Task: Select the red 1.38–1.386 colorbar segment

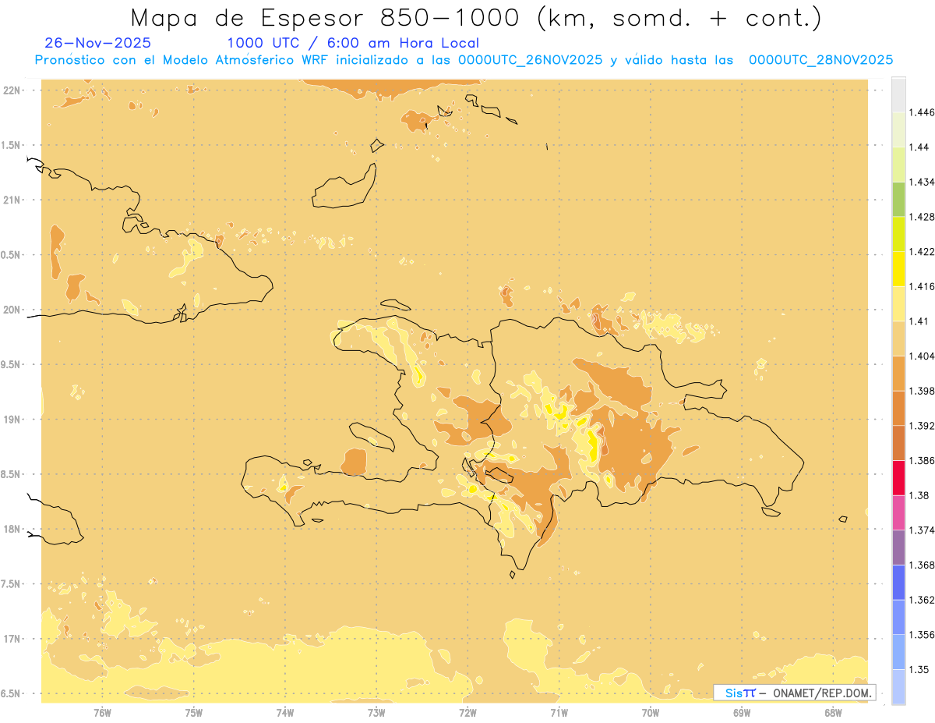Action: [898, 477]
